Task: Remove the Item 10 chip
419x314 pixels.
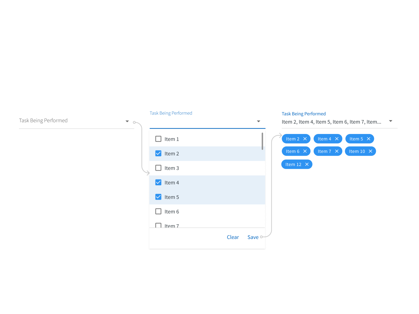Action: 371,151
